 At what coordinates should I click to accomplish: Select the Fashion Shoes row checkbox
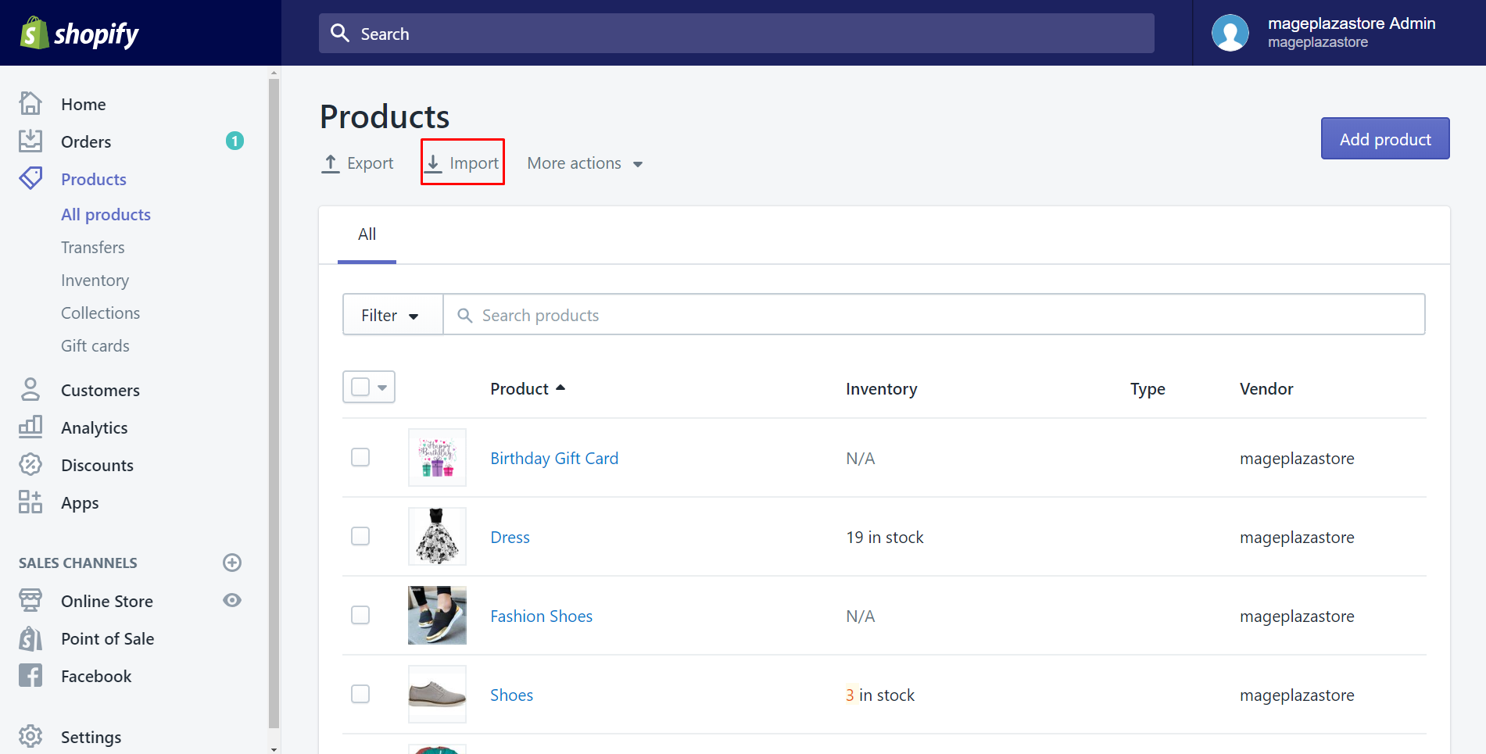click(x=360, y=616)
